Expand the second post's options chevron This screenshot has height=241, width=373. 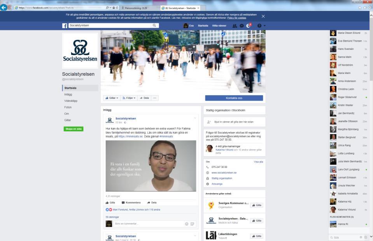tap(195, 236)
